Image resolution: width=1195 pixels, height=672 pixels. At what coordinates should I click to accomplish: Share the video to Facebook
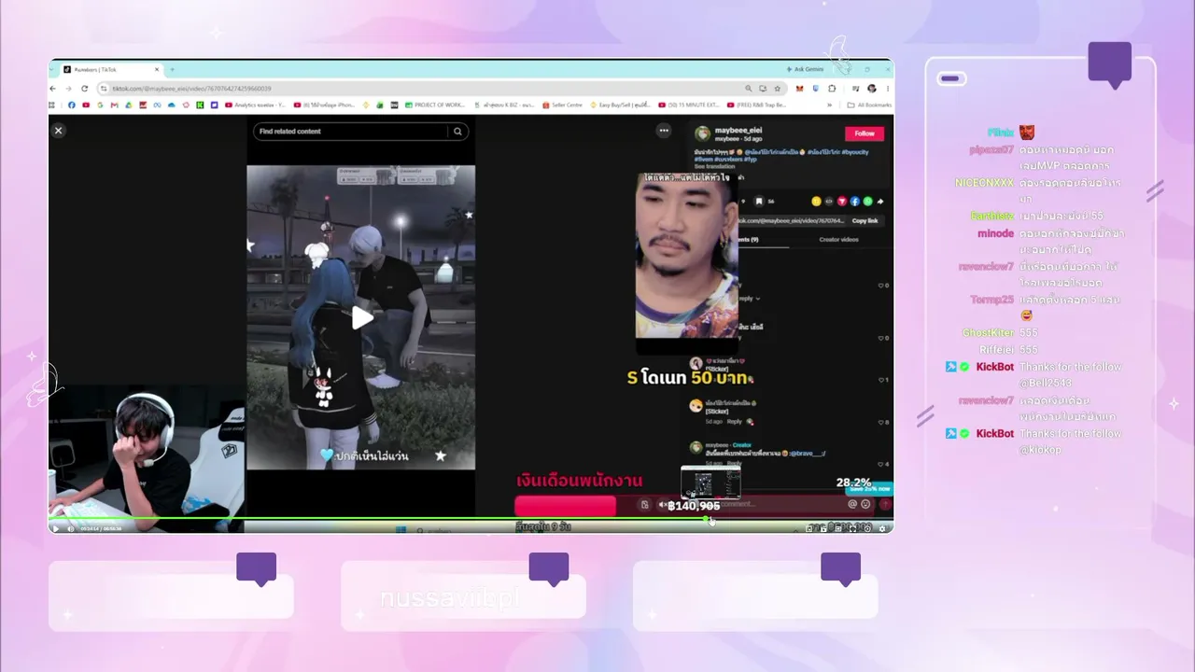click(x=854, y=201)
